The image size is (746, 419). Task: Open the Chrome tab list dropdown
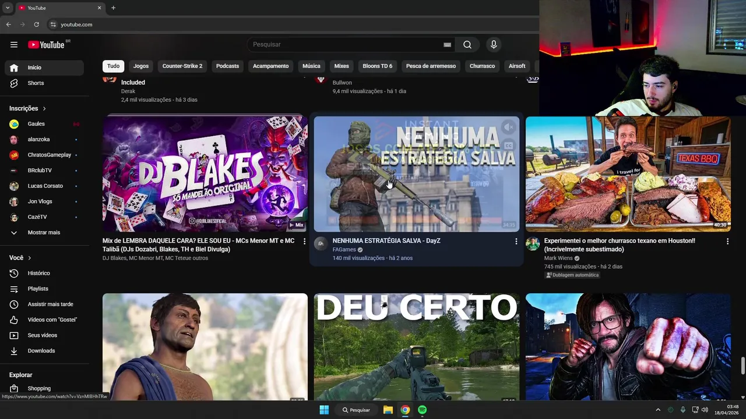pyautogui.click(x=8, y=8)
